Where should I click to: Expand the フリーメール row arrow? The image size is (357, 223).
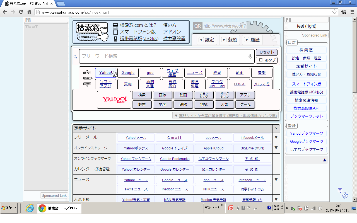coord(276,137)
